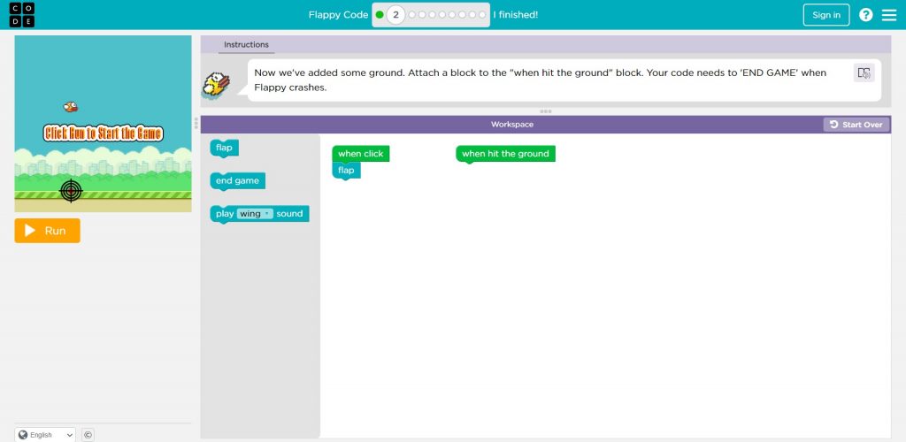Viewport: 906px width, 442px height.
Task: Select the 'end game' toolbox block
Action: (237, 181)
